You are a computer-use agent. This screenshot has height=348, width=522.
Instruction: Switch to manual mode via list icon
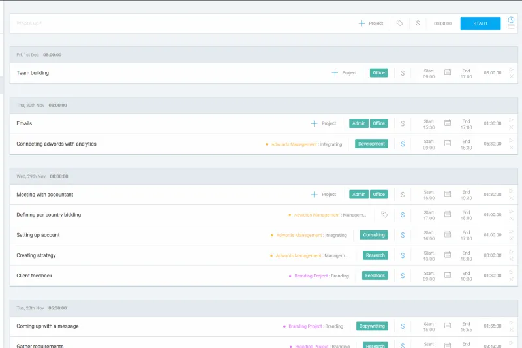[511, 27]
